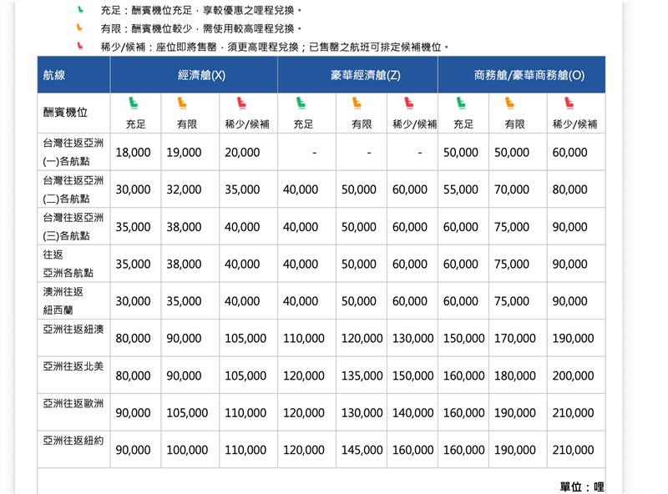Select the route label 台灣往返亞洲(三)各航點
Image resolution: width=668 pixels, height=494 pixels.
pyautogui.click(x=73, y=227)
